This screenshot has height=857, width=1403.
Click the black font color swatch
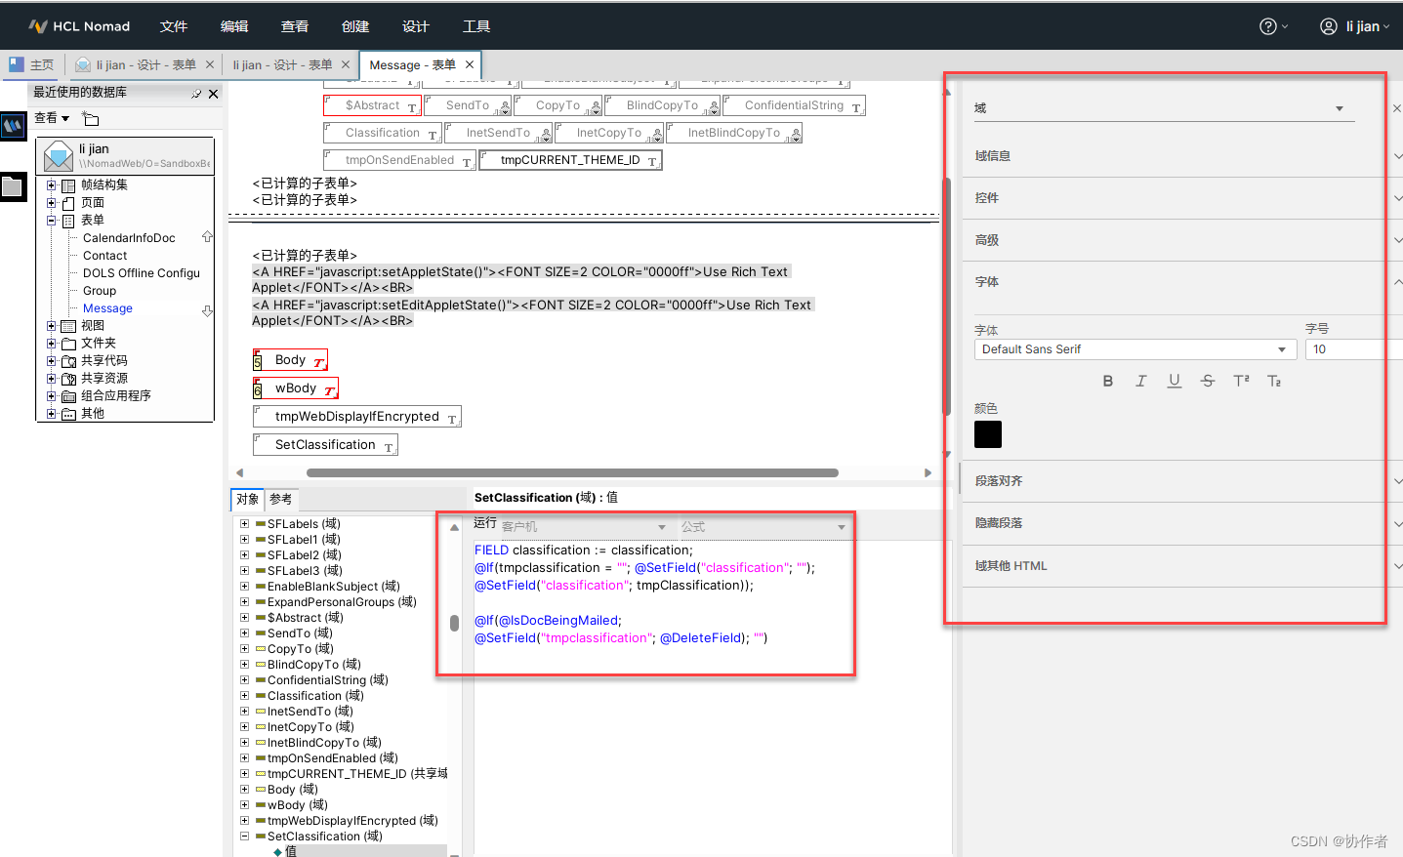[988, 434]
